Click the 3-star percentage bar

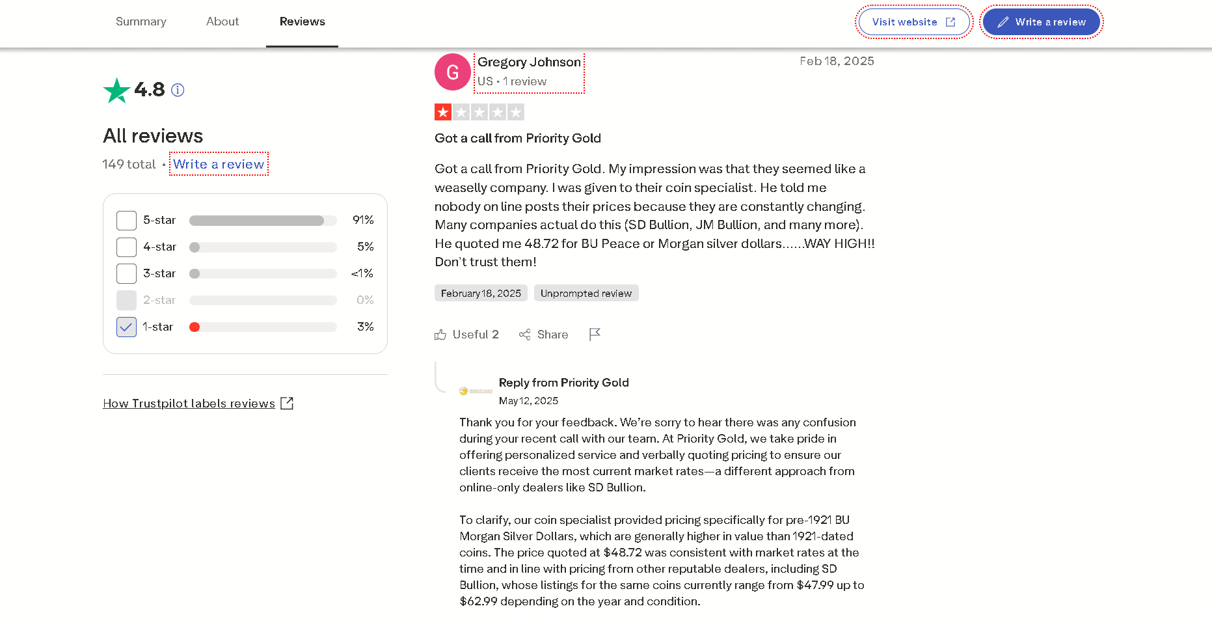pos(263,273)
